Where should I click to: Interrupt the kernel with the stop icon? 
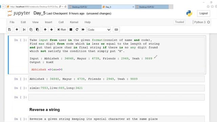[x=71, y=29]
